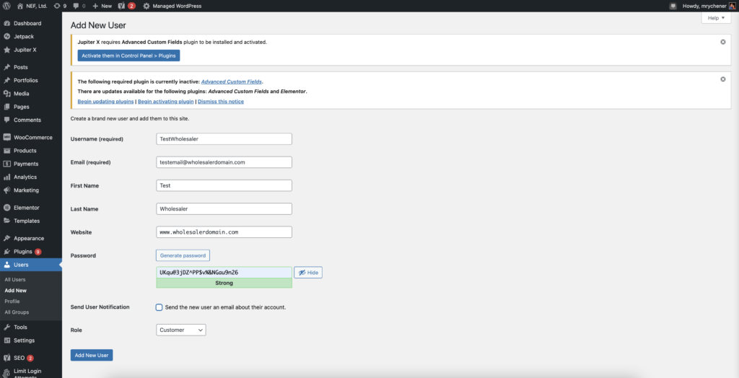Screen dimensions: 739x378
Task: Click the Products sidebar icon
Action: [x=6, y=150]
